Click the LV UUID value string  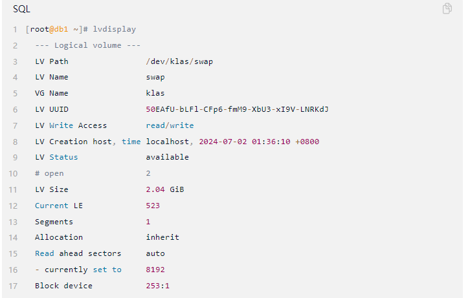237,109
